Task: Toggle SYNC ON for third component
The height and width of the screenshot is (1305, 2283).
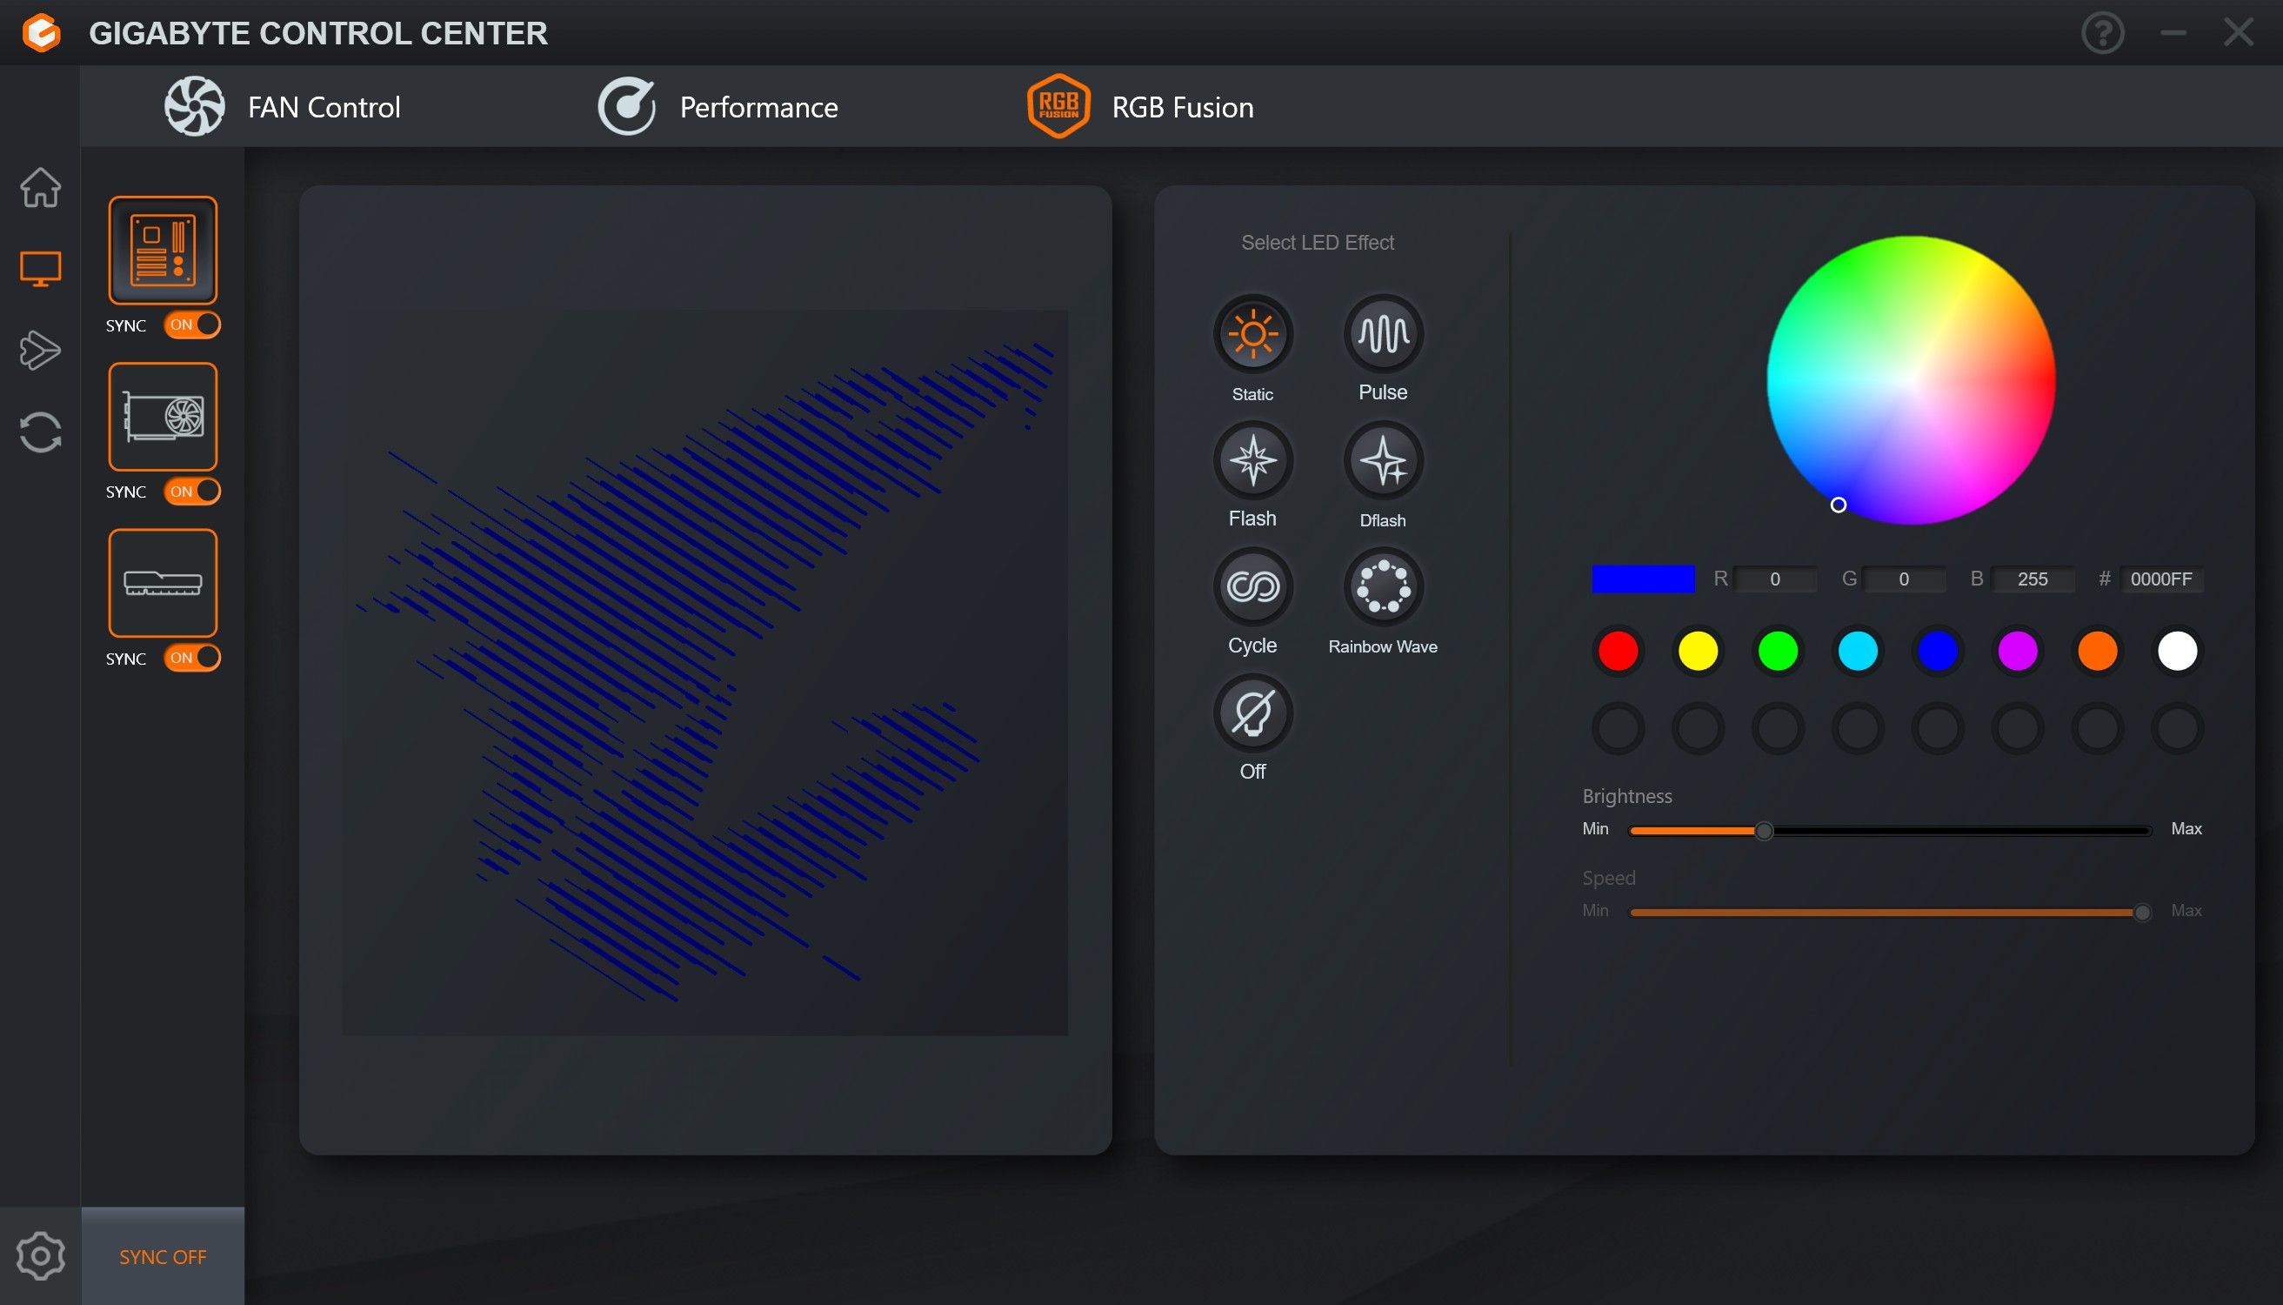Action: click(x=188, y=657)
